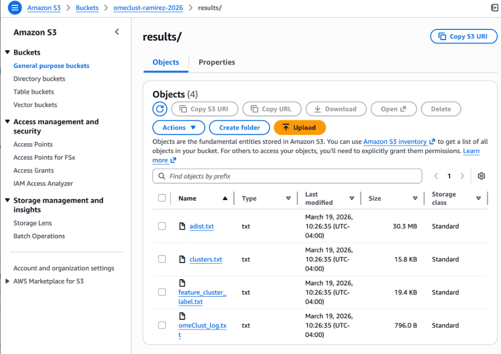Click the feature_cluster_label.txt file icon
The width and height of the screenshot is (501, 354).
[182, 283]
